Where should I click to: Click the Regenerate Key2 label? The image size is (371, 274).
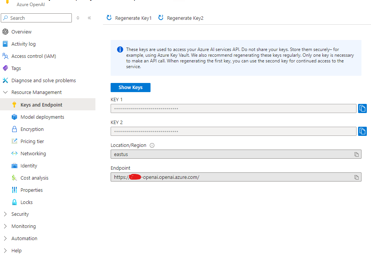(x=185, y=18)
